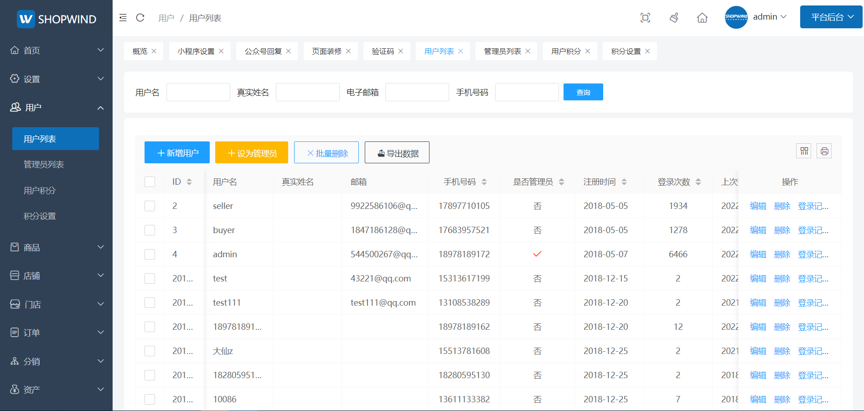Click the SHOPWIND logo
The width and height of the screenshot is (864, 411).
pyautogui.click(x=57, y=19)
